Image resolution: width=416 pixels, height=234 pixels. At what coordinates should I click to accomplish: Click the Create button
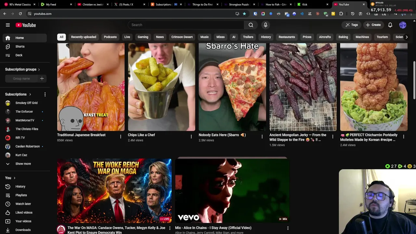pos(373,25)
